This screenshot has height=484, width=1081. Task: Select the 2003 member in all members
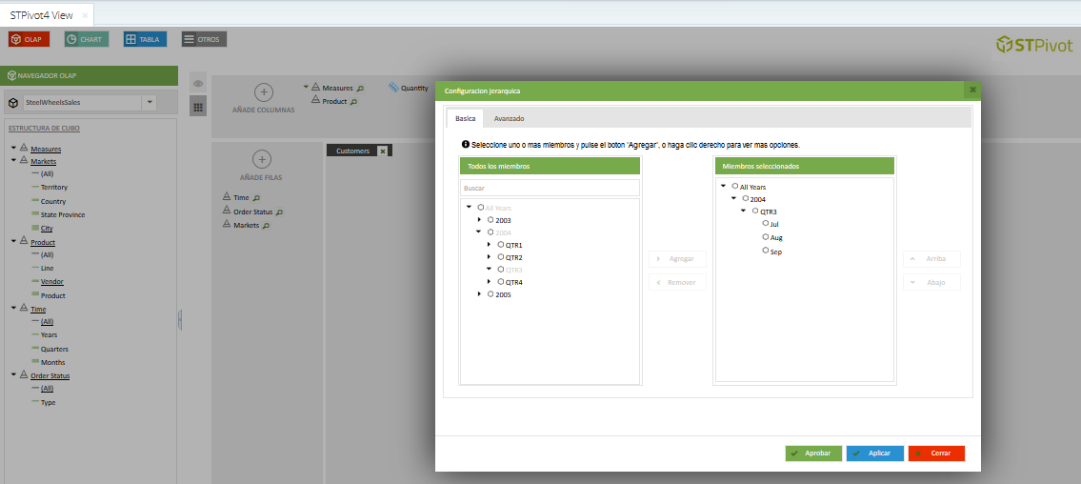pos(503,220)
